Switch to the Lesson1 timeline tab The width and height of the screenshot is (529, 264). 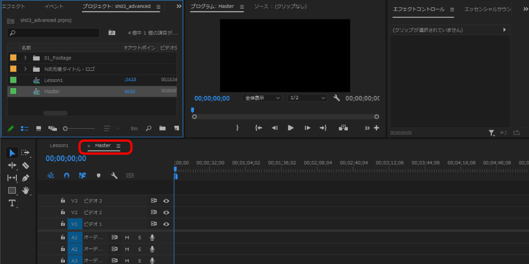pos(59,145)
